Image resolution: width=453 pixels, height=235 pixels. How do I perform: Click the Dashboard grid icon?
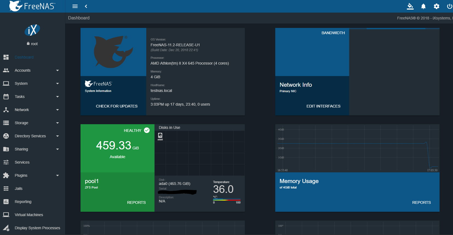6,57
